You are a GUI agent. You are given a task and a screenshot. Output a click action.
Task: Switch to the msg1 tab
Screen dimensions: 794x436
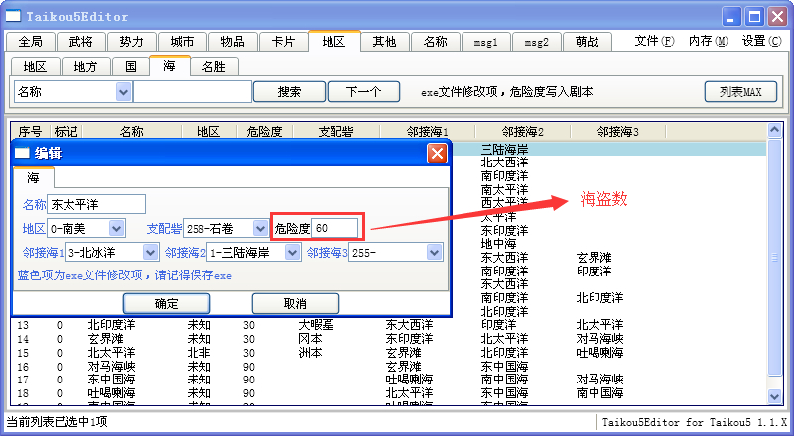[x=486, y=42]
